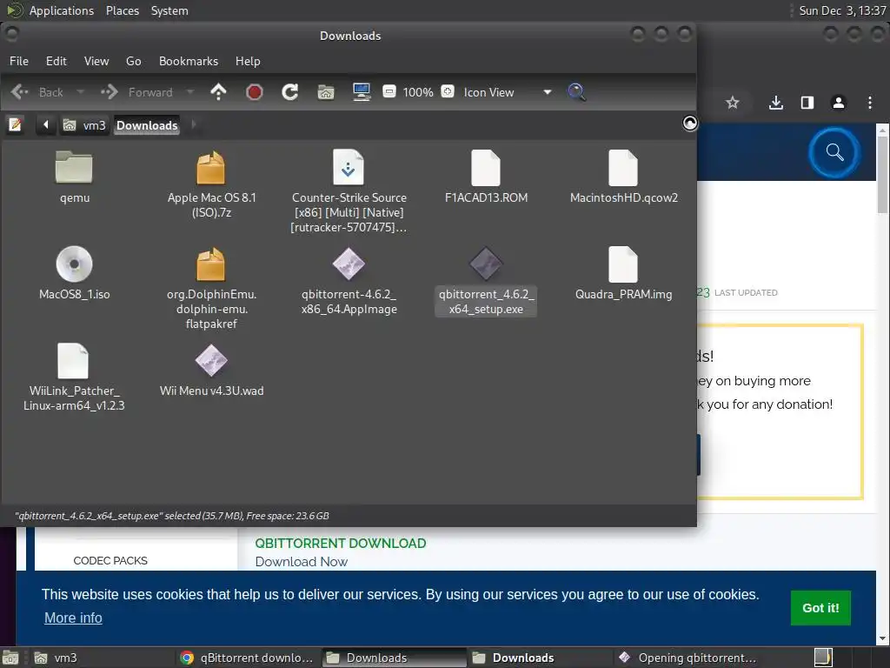This screenshot has width=890, height=668.
Task: Open Chrome's downloads icon
Action: pos(776,103)
